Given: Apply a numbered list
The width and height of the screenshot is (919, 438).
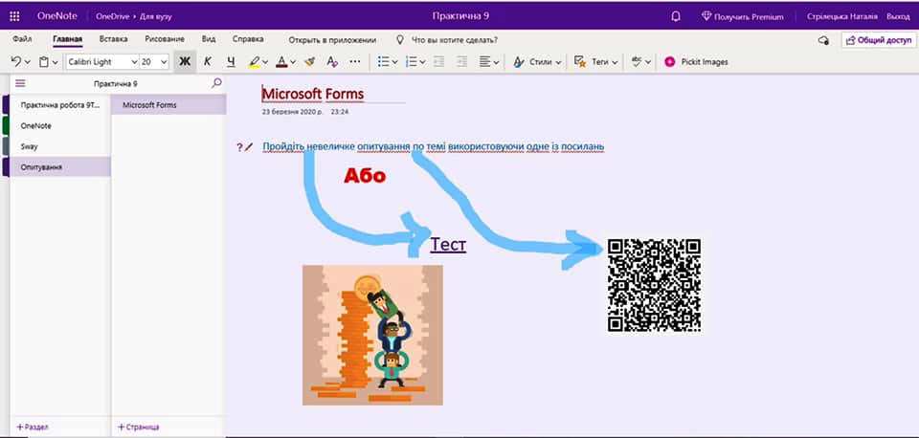Looking at the screenshot, I should (412, 61).
